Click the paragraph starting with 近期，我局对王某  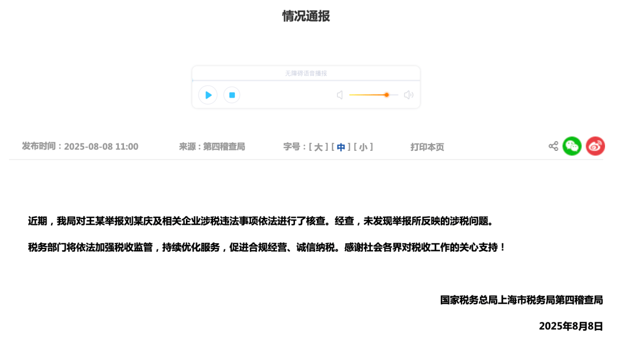point(261,221)
